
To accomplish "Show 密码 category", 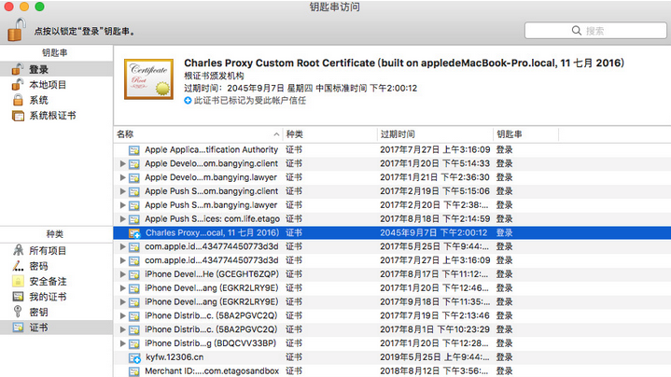I will pos(57,266).
